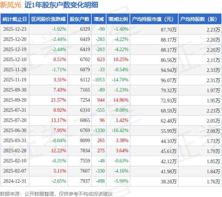This screenshot has width=222, height=197.
Task: Click the change ratio -14.70%
Action: click(x=120, y=80)
